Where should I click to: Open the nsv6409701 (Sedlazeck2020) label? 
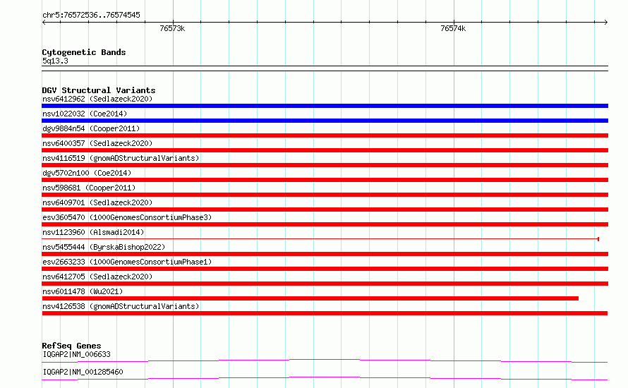(x=97, y=202)
